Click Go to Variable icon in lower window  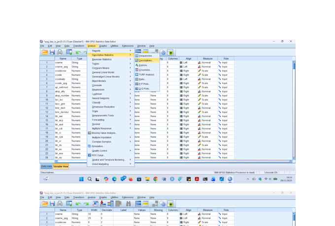[x=103, y=203]
